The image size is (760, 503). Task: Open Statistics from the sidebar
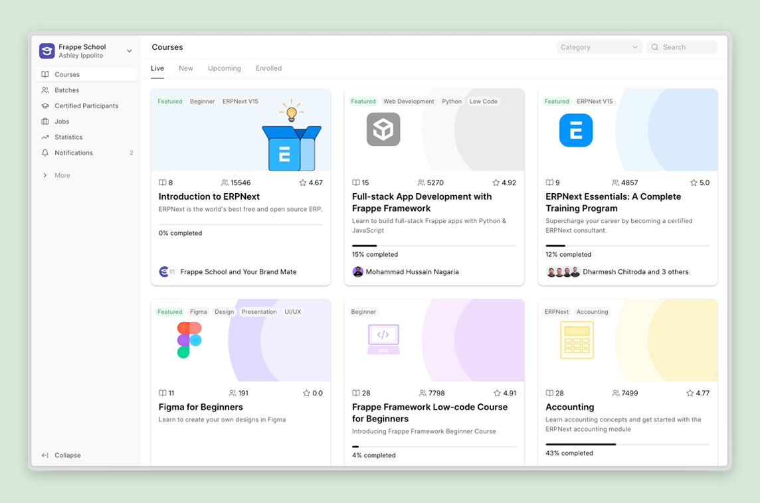(x=68, y=137)
